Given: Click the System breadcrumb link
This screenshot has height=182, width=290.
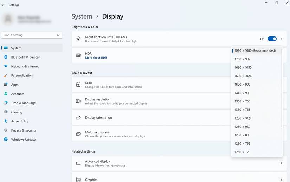Looking at the screenshot, I should [82, 16].
